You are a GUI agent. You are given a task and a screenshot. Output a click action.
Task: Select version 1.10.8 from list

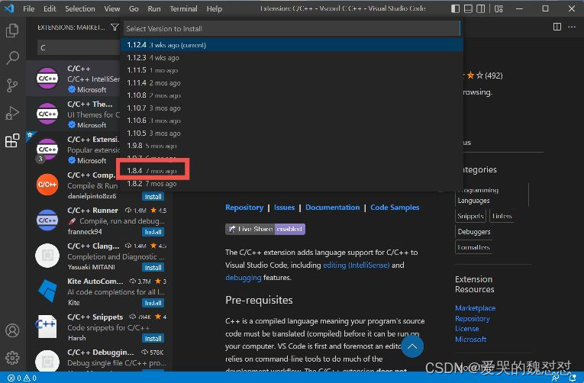(x=292, y=95)
